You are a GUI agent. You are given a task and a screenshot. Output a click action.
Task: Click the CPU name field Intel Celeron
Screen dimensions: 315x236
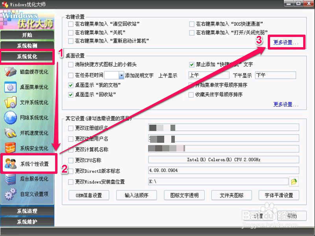click(x=223, y=160)
